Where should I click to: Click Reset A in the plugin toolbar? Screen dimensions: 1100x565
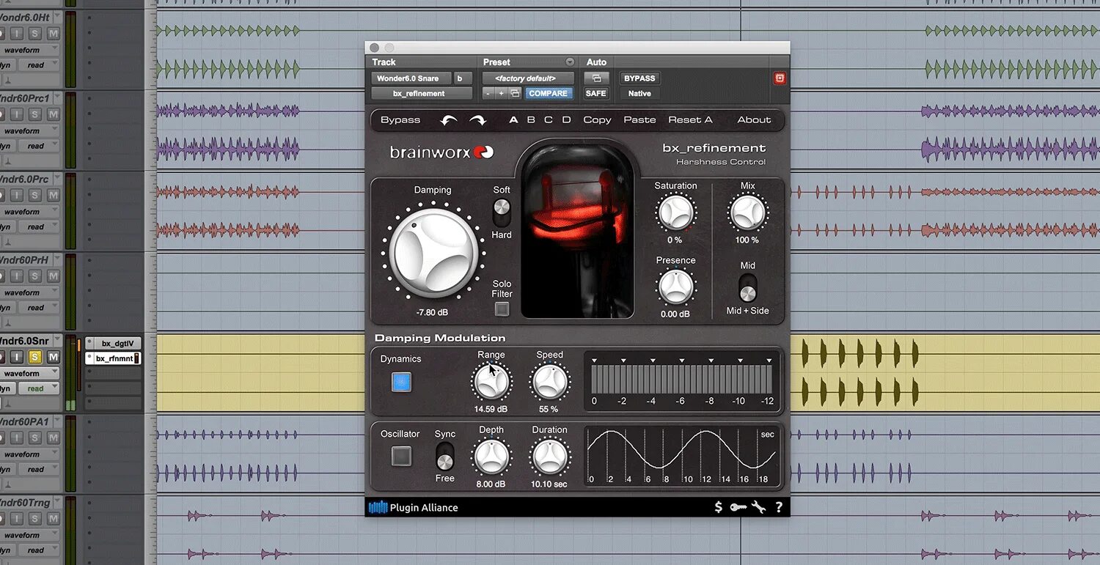[690, 120]
